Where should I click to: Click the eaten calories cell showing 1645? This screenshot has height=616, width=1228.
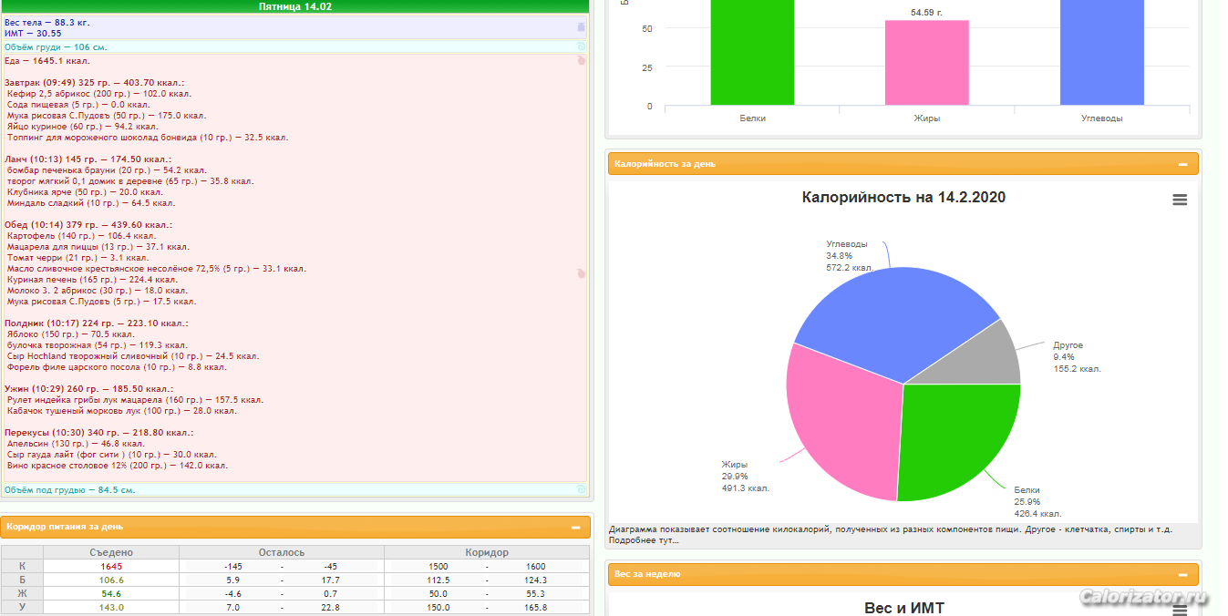point(111,567)
